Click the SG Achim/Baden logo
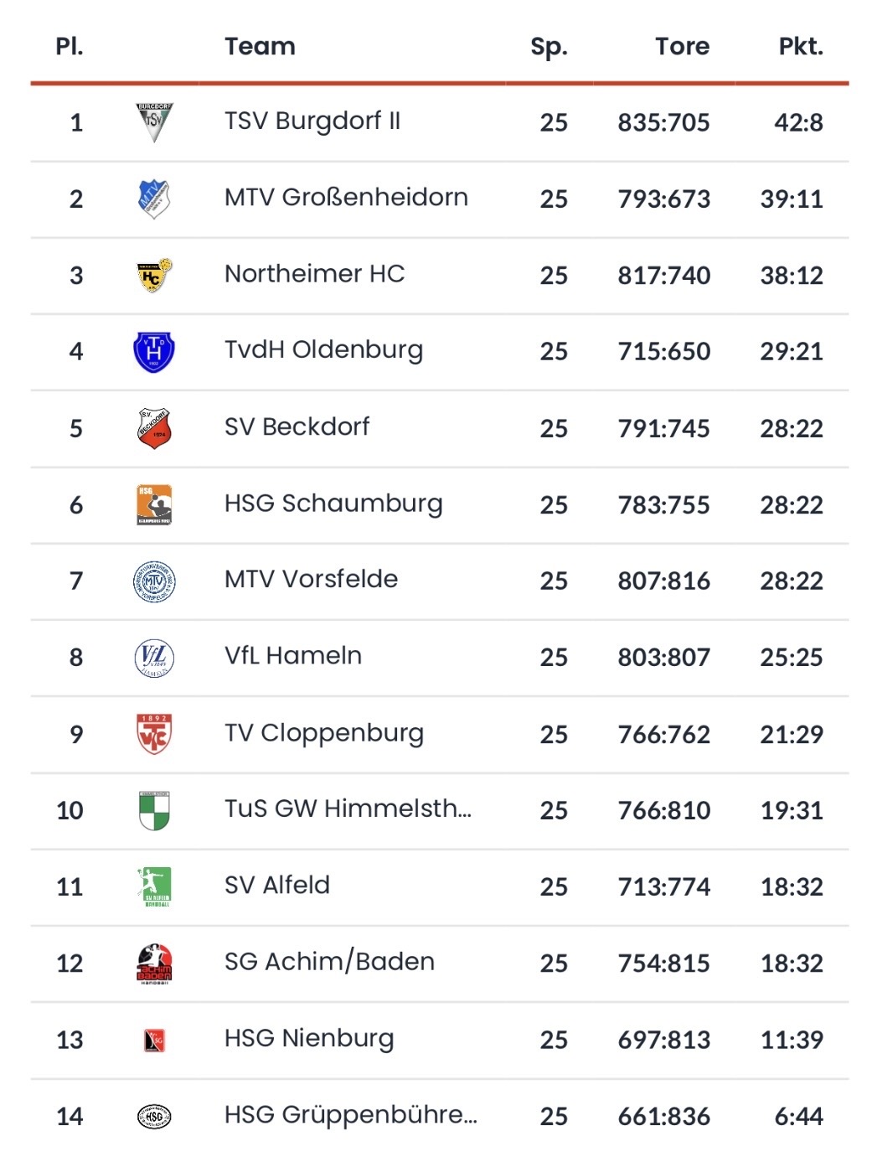 (x=154, y=963)
